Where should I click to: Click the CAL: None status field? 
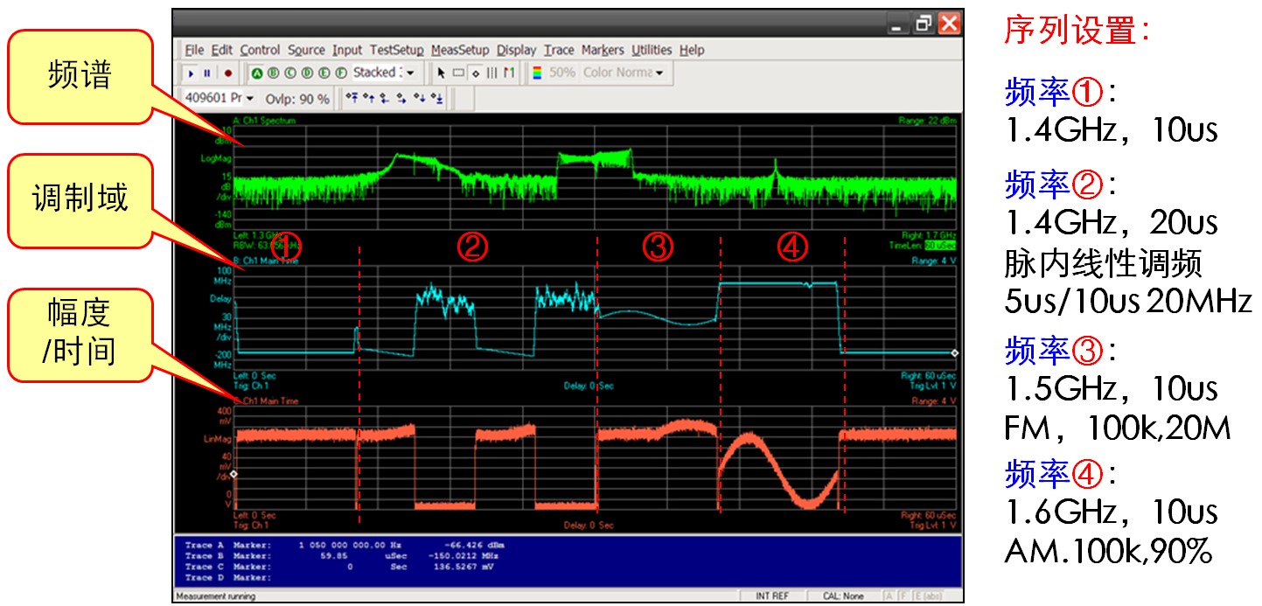click(x=843, y=596)
